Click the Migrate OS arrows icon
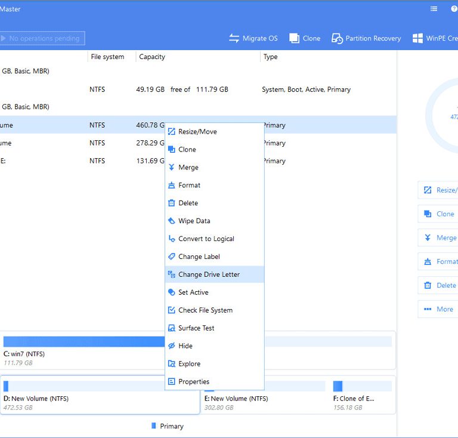The width and height of the screenshot is (458, 438). (234, 38)
